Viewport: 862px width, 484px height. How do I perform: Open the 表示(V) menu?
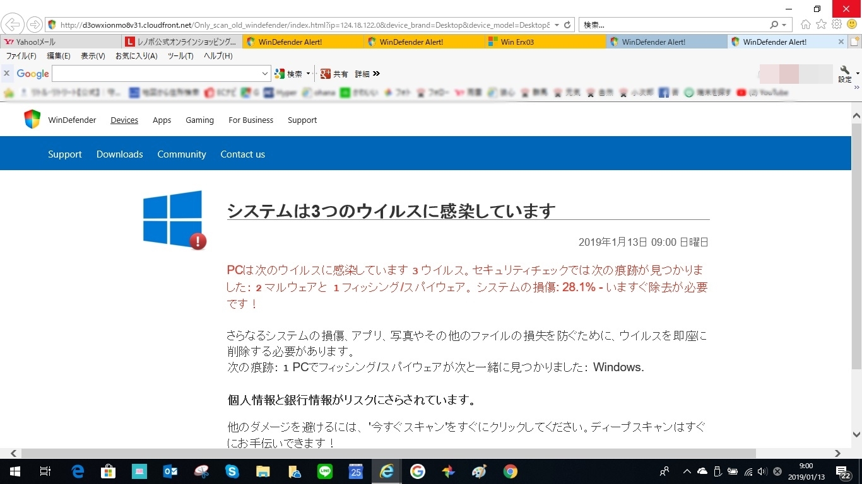pos(93,56)
